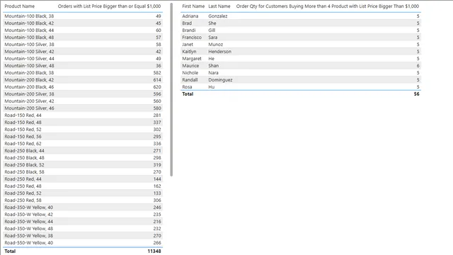Screen dimensions: 453x255
Task: Click the 620 orders value cell
Action: point(157,86)
